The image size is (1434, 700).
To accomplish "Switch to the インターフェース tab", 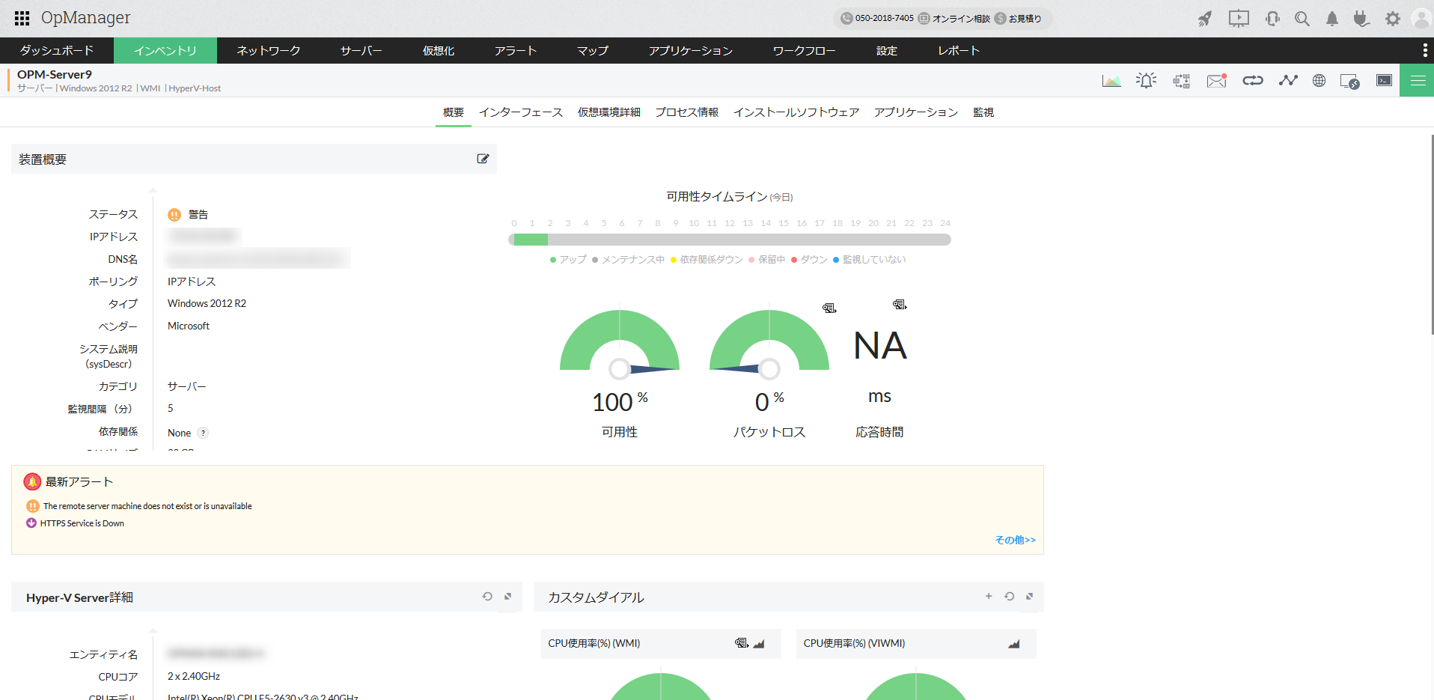I will point(520,112).
